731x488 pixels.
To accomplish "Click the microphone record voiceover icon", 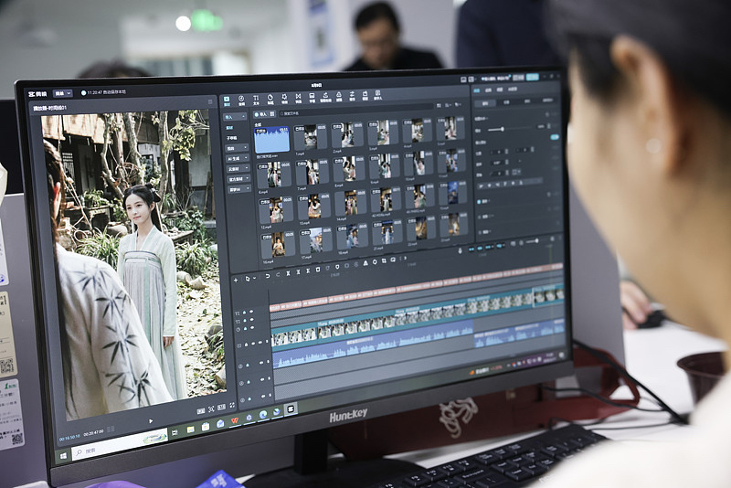I will pos(461,250).
